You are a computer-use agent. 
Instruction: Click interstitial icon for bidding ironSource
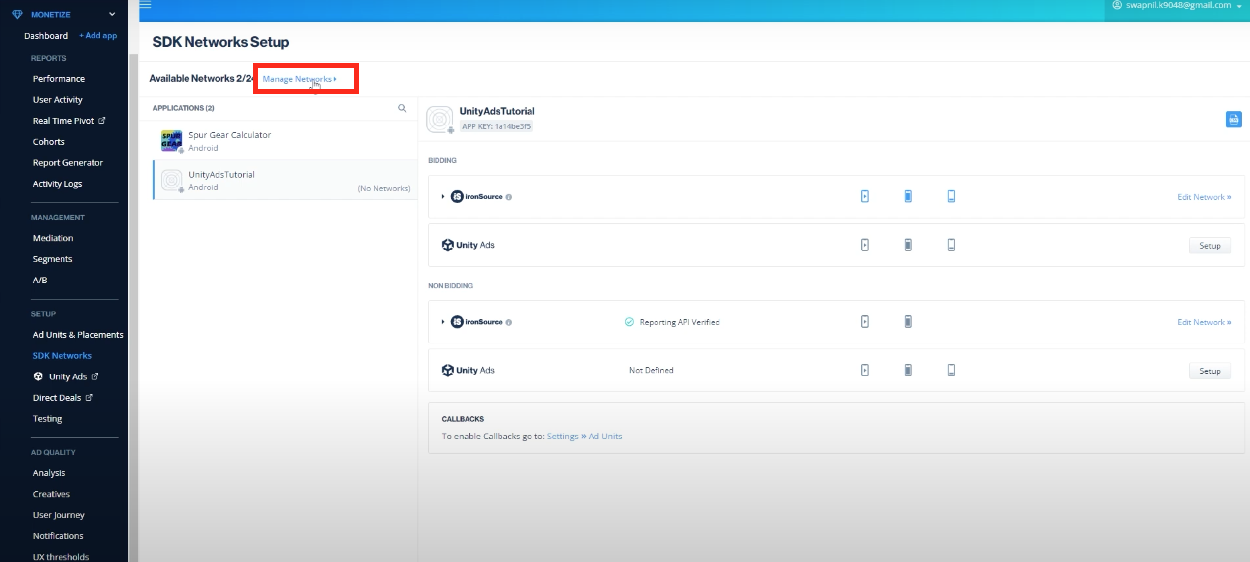point(908,196)
